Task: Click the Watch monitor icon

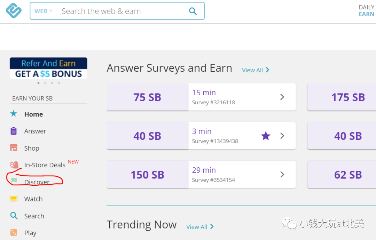Action: [x=14, y=199]
